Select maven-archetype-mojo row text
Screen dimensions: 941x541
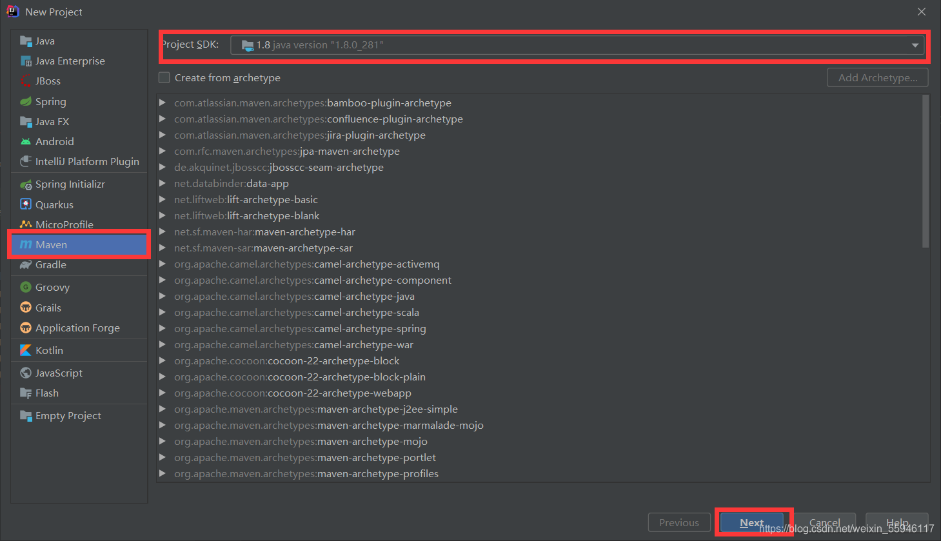point(301,441)
